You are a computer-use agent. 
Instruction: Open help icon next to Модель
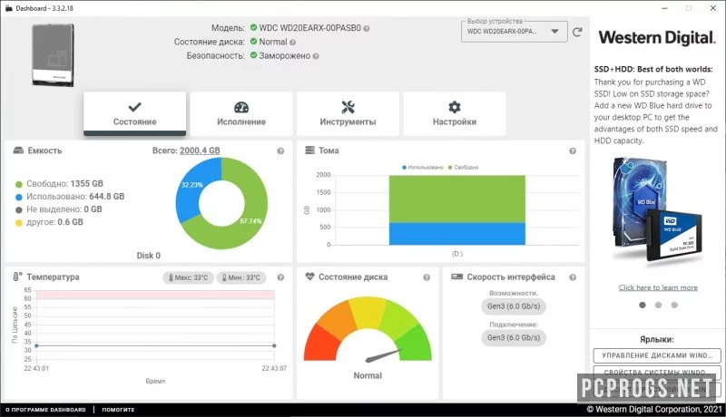coord(367,29)
